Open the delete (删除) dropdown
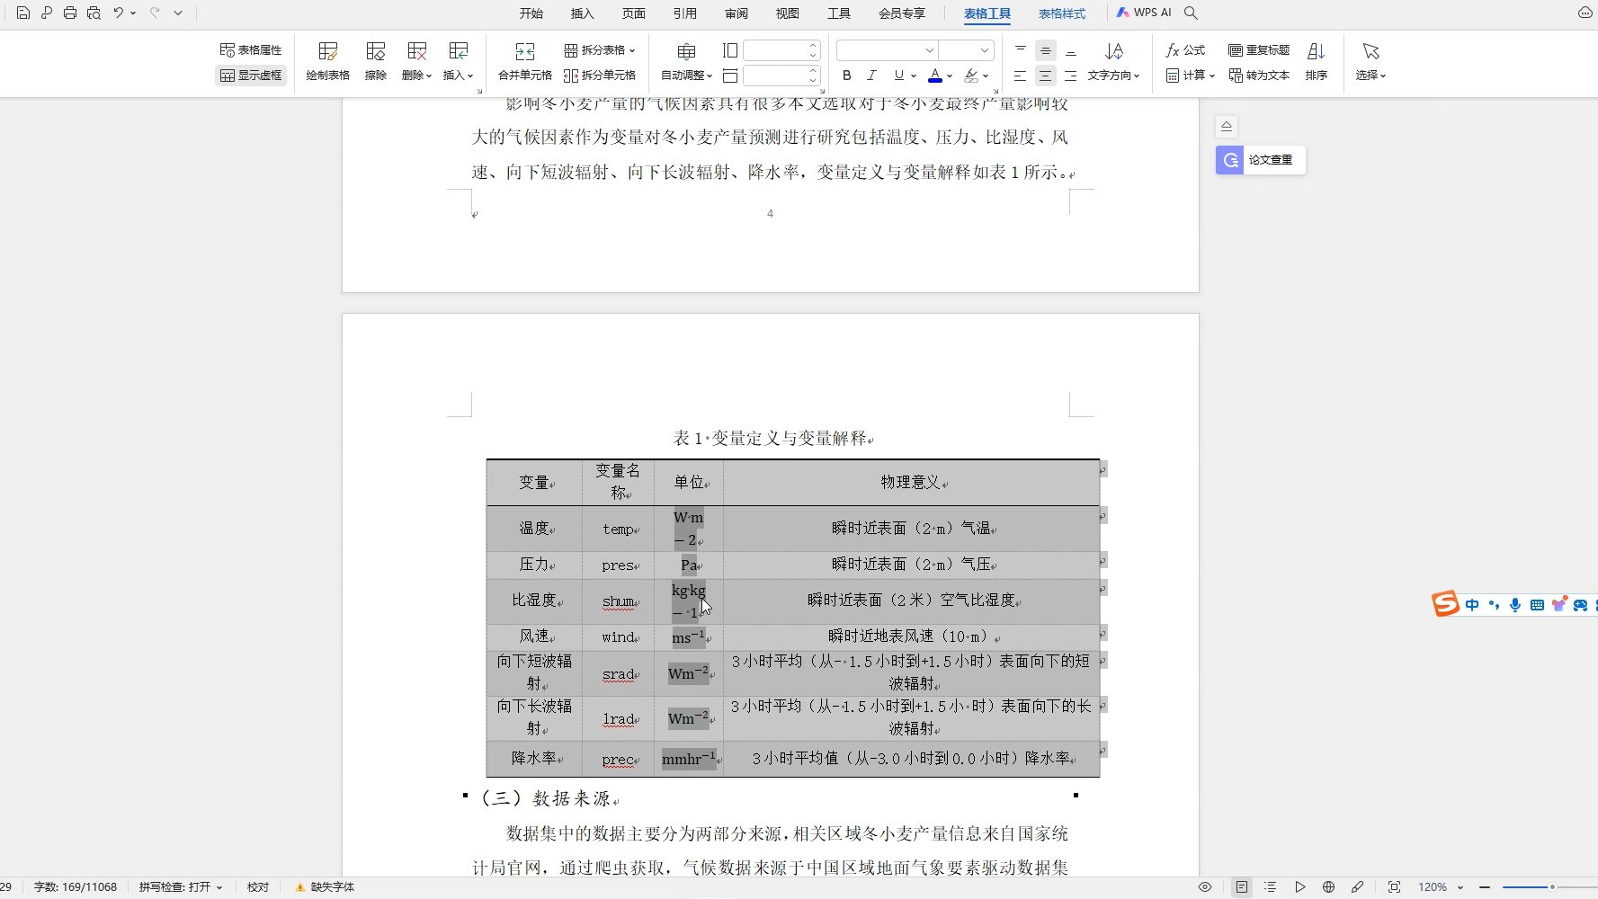The height and width of the screenshot is (899, 1598). click(416, 62)
